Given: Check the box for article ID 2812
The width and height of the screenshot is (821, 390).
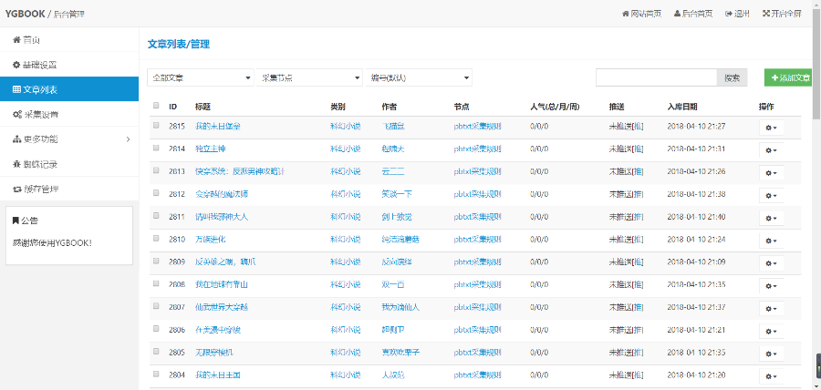Looking at the screenshot, I should (x=156, y=193).
